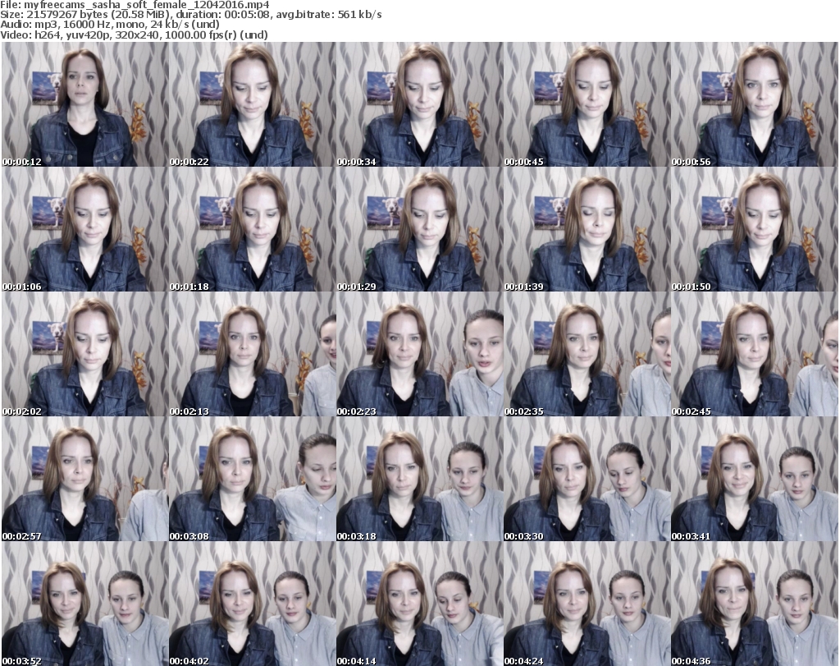840x666 pixels.
Task: Pick the frame marked 00:02:57
Action: pyautogui.click(x=85, y=479)
